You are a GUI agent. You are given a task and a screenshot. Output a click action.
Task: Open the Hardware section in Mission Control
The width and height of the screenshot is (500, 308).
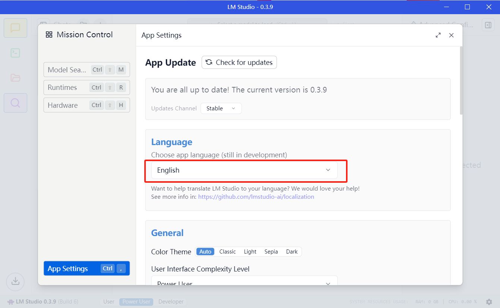click(x=87, y=105)
